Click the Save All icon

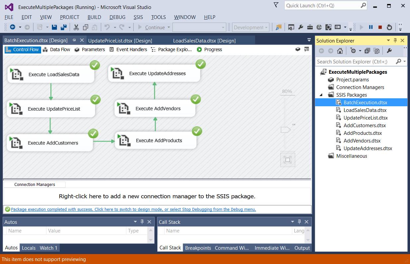pos(64,27)
